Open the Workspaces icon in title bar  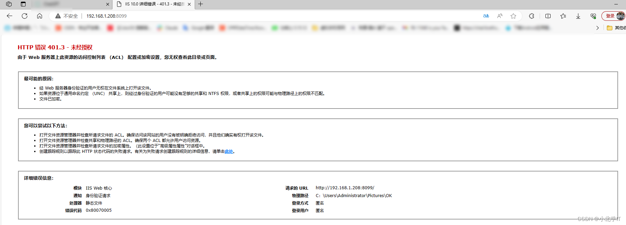pyautogui.click(x=9, y=4)
